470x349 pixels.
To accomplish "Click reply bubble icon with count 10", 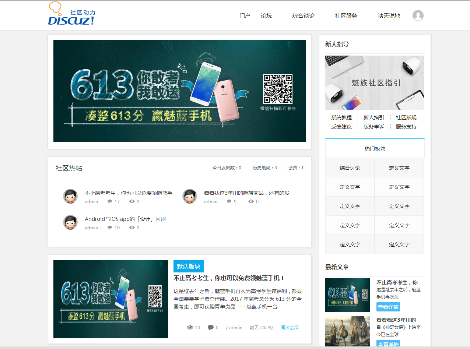I will tap(110, 228).
